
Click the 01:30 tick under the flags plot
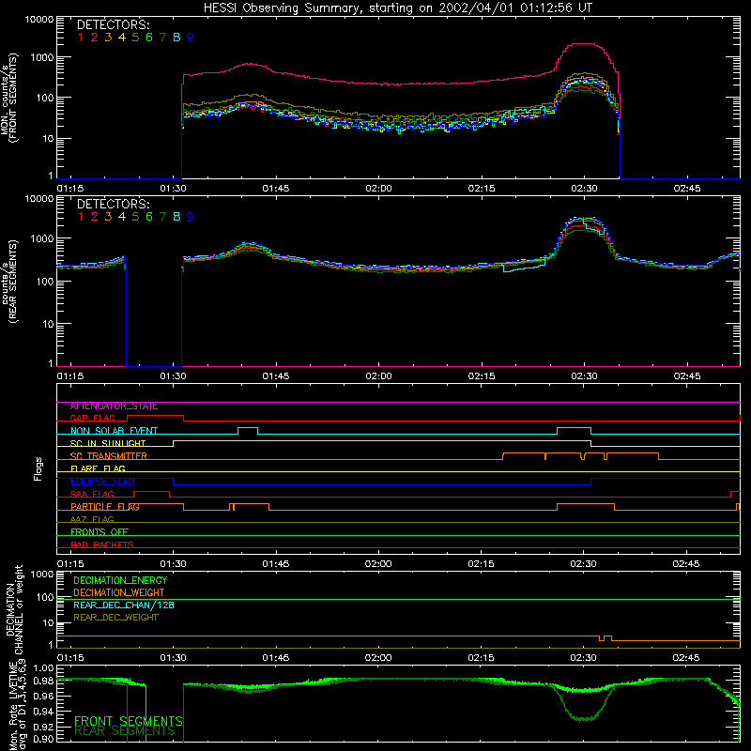coord(173,564)
